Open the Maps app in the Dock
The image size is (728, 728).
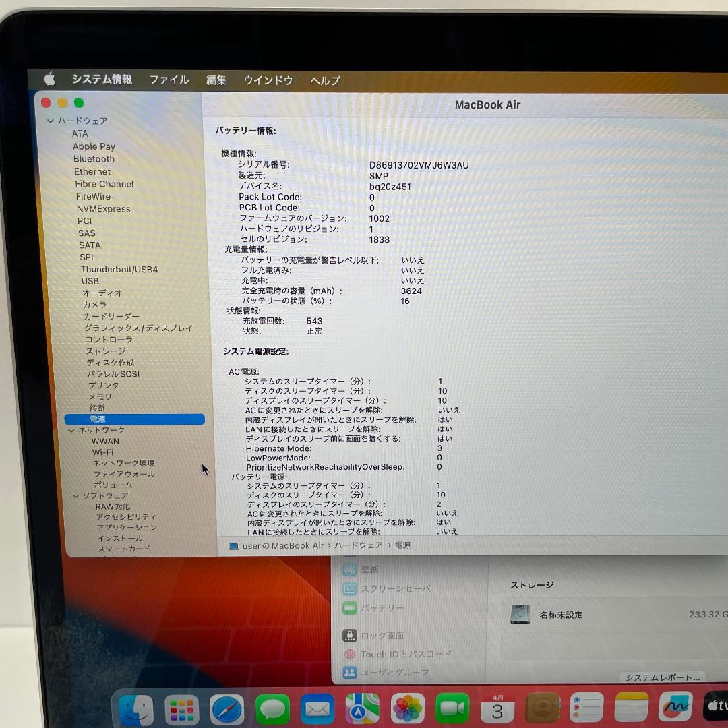362,708
